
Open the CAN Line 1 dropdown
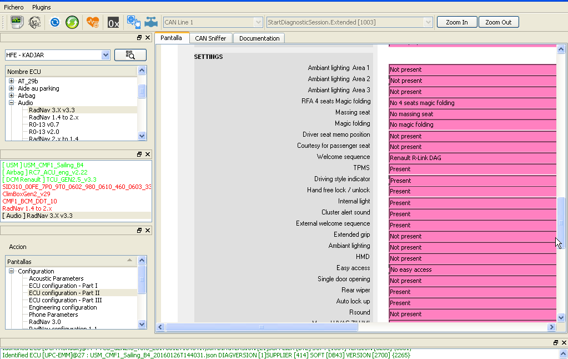[x=258, y=22]
